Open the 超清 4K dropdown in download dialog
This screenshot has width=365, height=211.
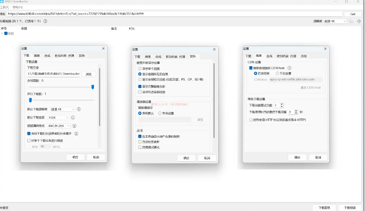click(63, 109)
